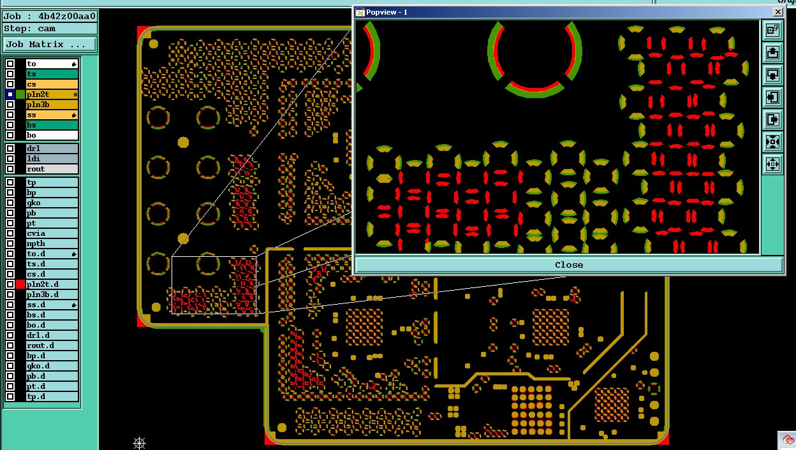
Task: Open the Job Matrix panel
Action: 50,45
